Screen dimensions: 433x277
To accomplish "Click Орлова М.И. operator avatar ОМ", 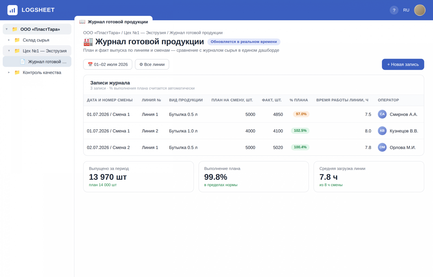I will 382,147.
